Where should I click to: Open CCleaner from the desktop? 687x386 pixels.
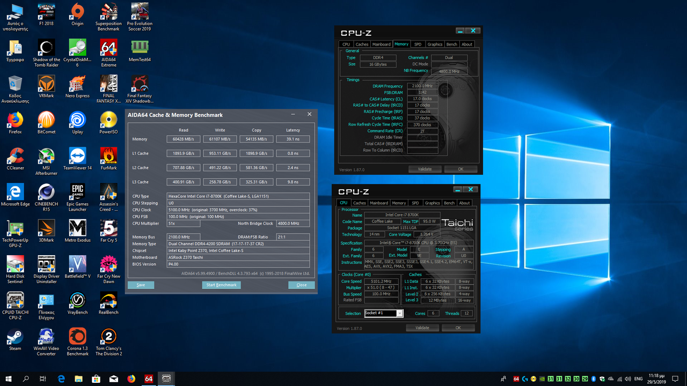click(x=15, y=158)
